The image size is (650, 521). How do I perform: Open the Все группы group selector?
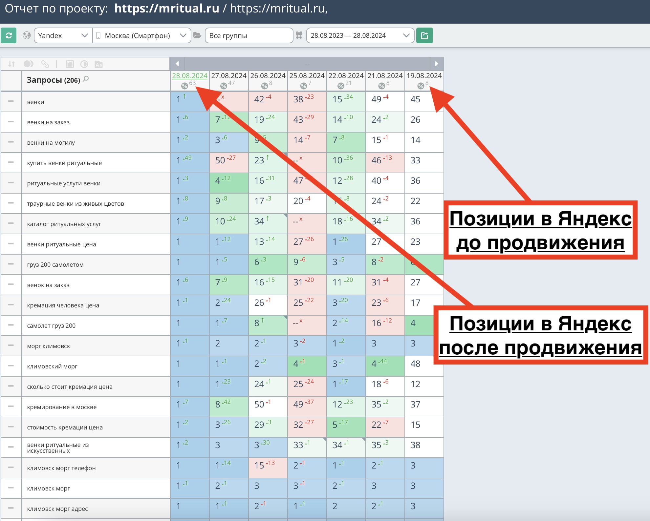tap(249, 35)
